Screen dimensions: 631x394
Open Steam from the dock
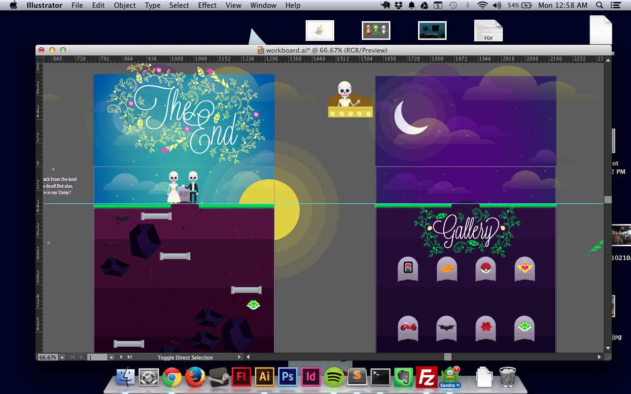[x=218, y=377]
